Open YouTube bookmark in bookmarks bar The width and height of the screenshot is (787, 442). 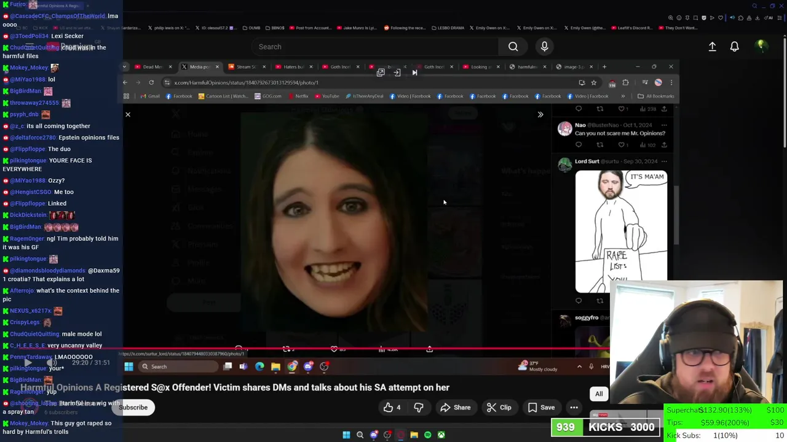(326, 96)
